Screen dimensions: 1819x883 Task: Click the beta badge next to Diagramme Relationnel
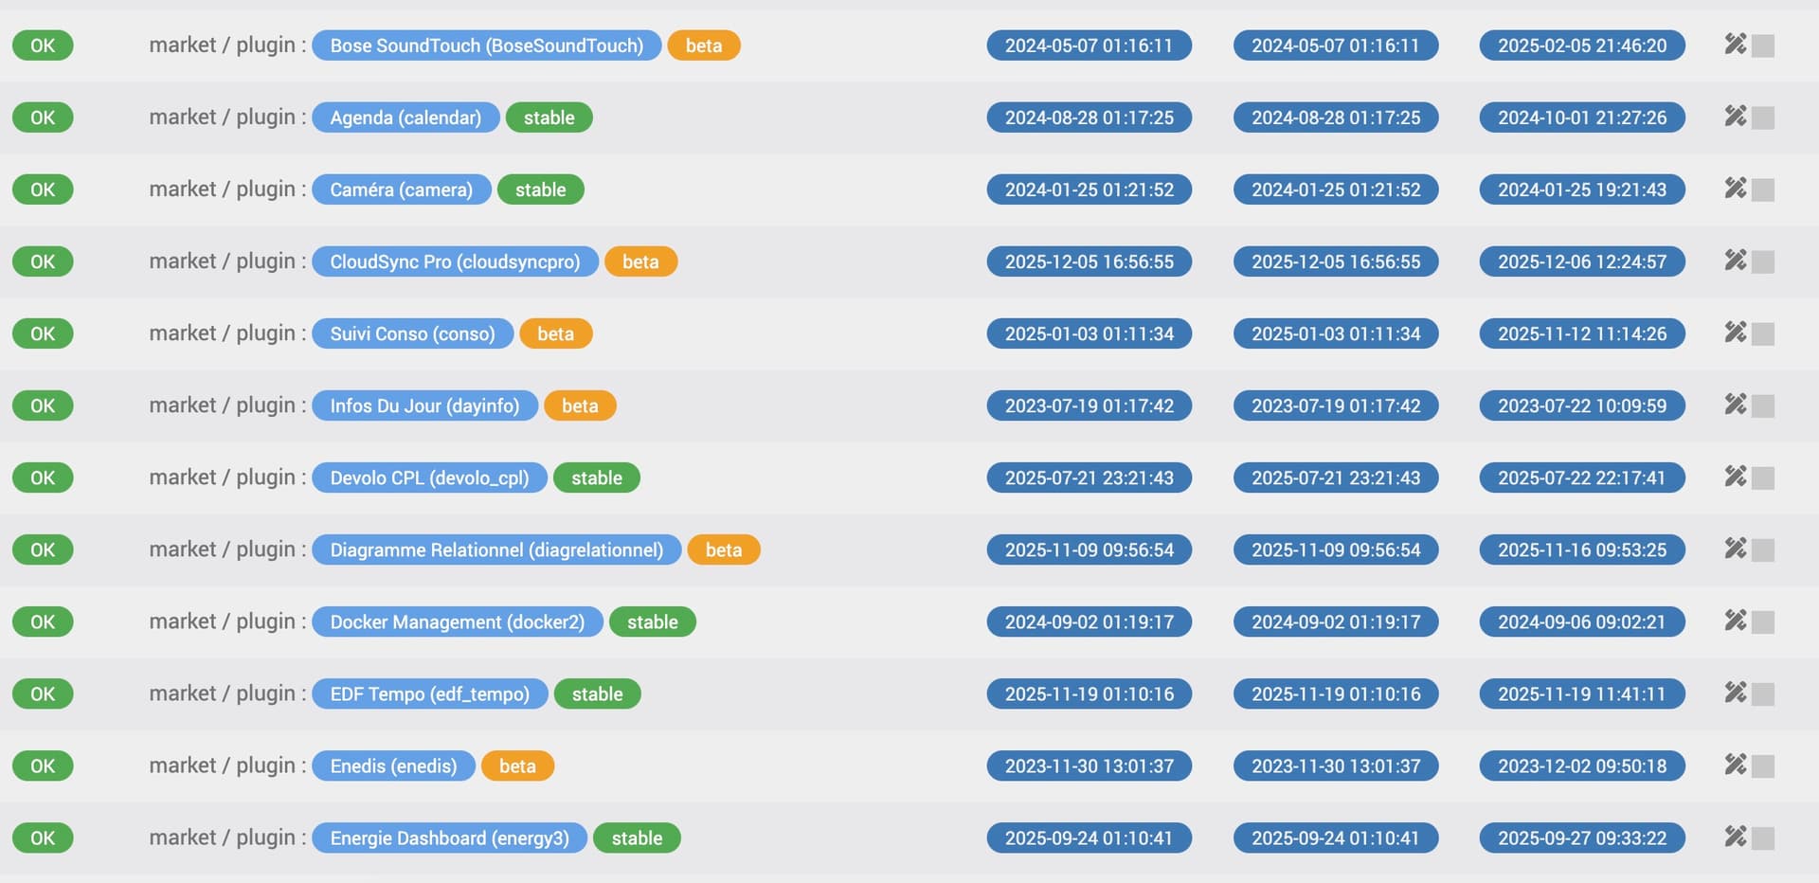[724, 550]
